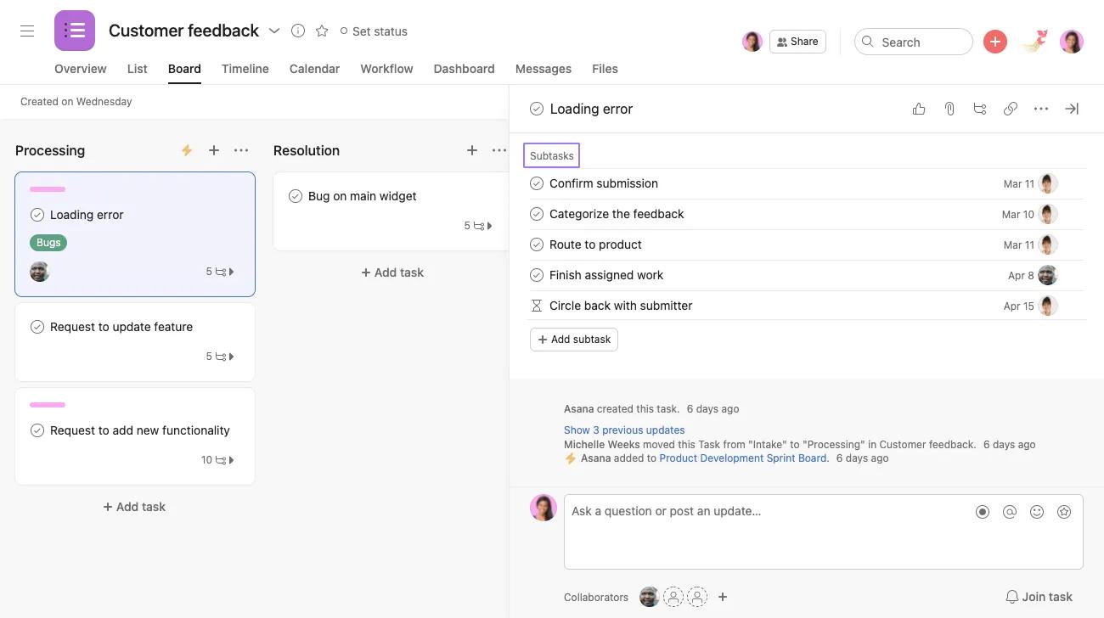
Task: Open the Dashboard view
Action: pyautogui.click(x=464, y=69)
